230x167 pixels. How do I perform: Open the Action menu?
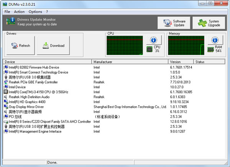[x=19, y=12]
